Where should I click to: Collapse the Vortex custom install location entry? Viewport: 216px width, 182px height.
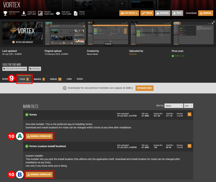click(x=190, y=146)
